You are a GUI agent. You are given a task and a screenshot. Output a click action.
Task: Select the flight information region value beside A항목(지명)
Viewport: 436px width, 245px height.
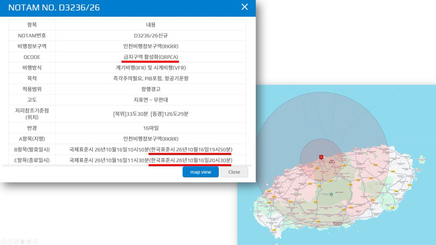[150, 139]
